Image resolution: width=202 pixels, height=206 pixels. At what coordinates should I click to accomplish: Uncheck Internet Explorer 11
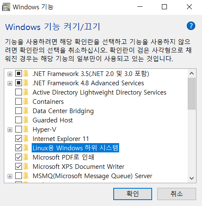coord(19,139)
